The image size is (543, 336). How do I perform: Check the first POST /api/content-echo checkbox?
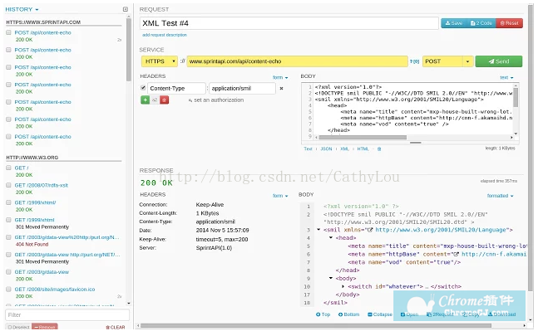[8, 32]
